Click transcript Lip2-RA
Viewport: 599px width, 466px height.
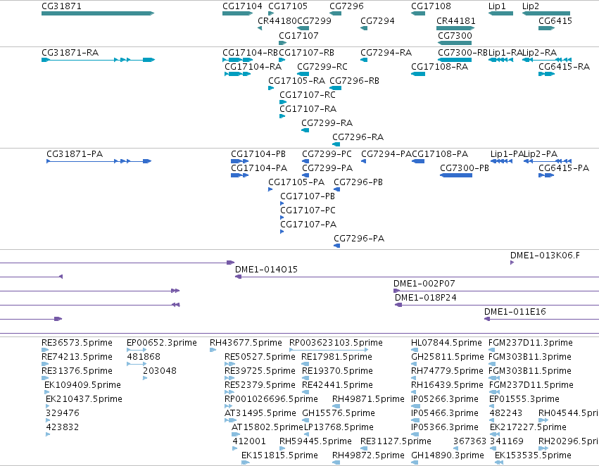547,60
